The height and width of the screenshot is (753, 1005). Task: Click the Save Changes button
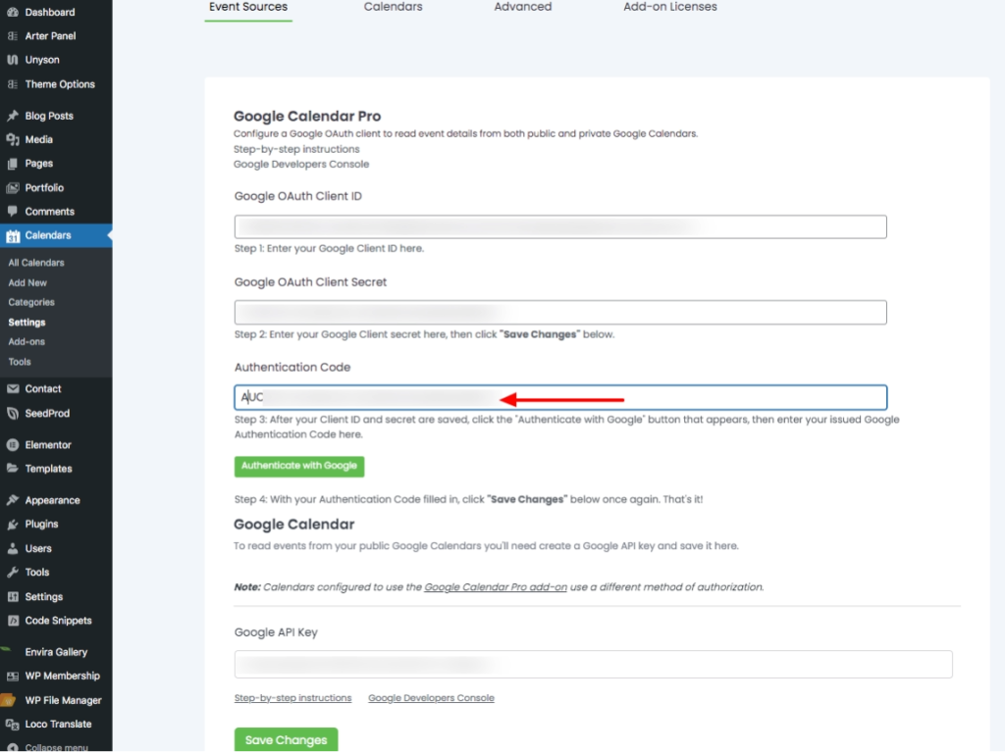tap(286, 739)
